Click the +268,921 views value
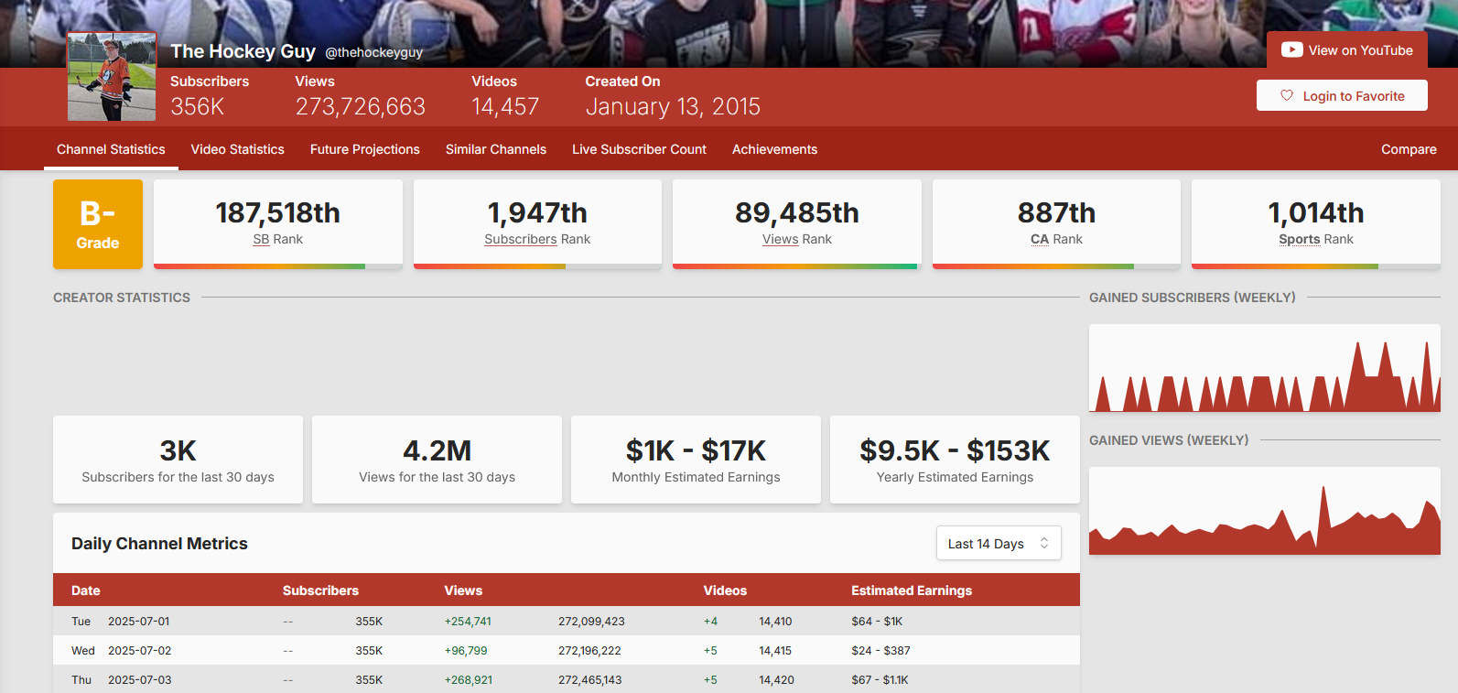This screenshot has height=693, width=1458. 469,679
